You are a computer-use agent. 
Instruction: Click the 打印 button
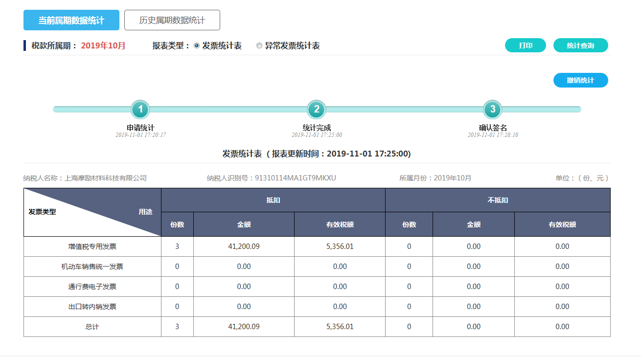point(526,45)
